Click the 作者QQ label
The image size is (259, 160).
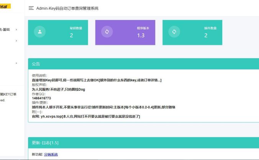[39, 94]
